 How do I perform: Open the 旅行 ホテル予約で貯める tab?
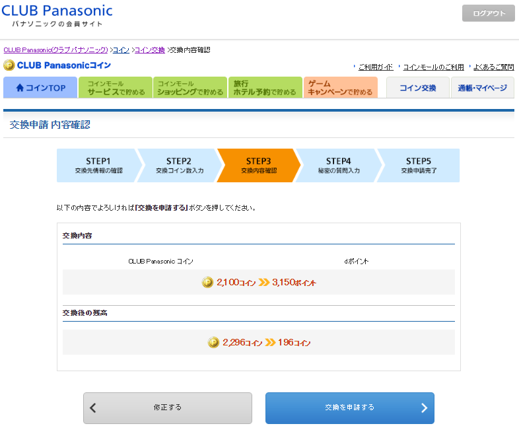(265, 87)
